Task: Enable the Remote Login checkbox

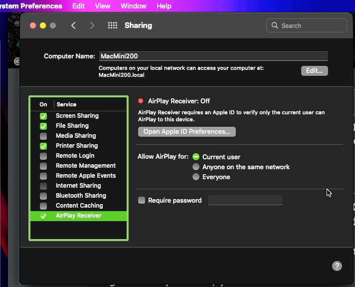Action: click(43, 156)
